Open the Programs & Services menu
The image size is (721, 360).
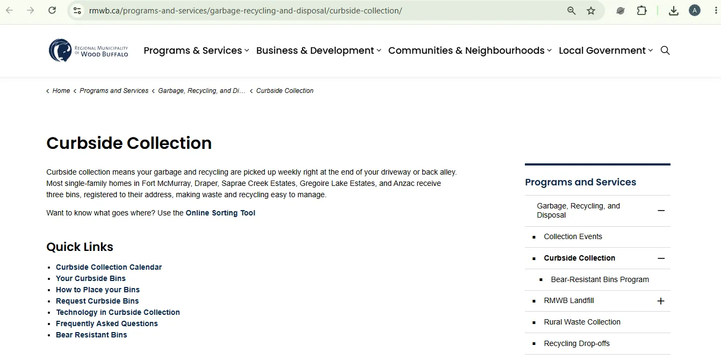pyautogui.click(x=196, y=51)
